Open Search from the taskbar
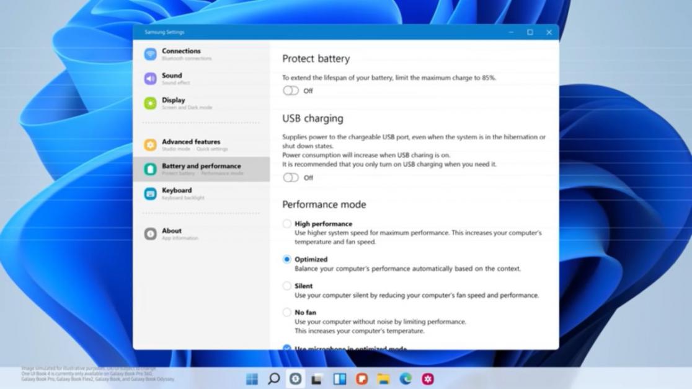The height and width of the screenshot is (389, 692). pos(273,379)
